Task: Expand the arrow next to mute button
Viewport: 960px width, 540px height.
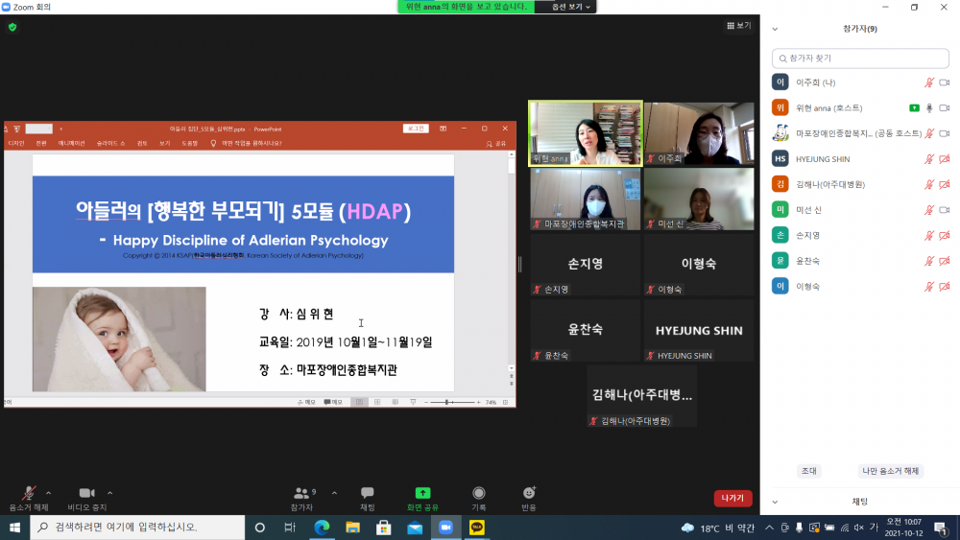Action: click(48, 493)
